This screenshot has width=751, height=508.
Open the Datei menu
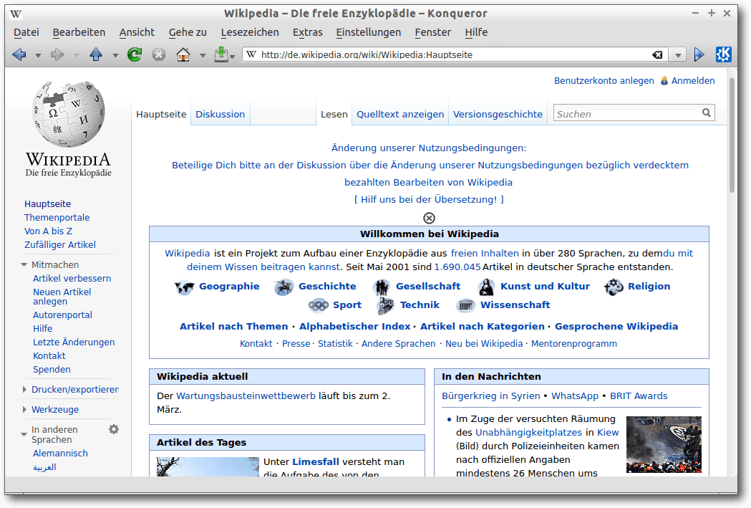click(26, 32)
